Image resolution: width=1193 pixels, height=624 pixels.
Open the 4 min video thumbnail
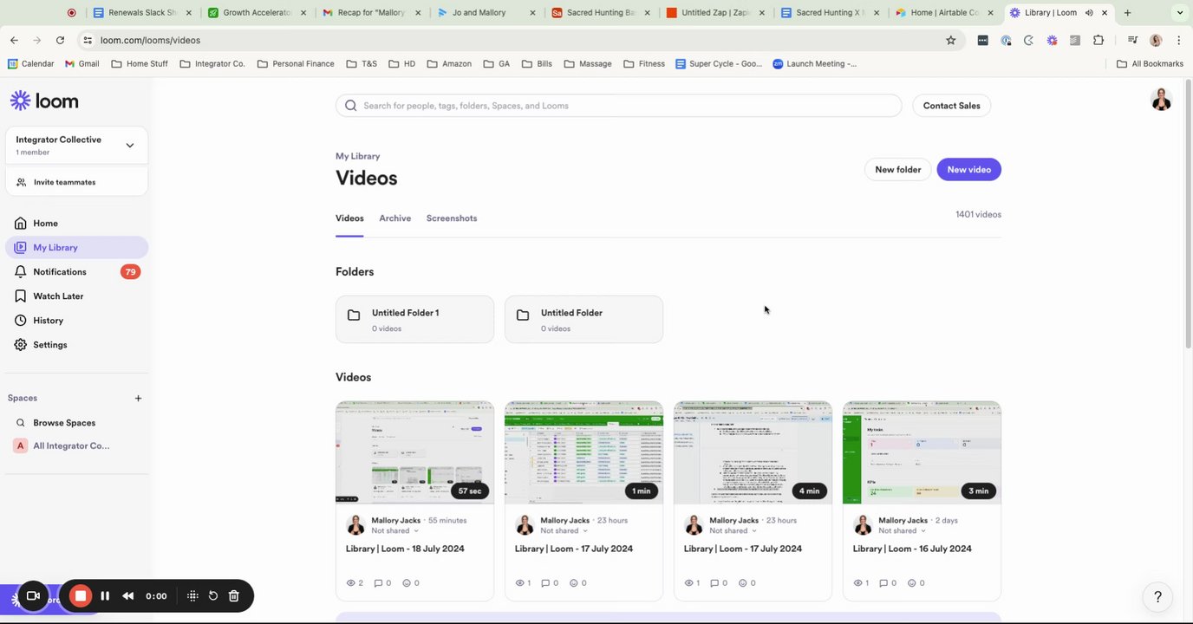tap(753, 452)
